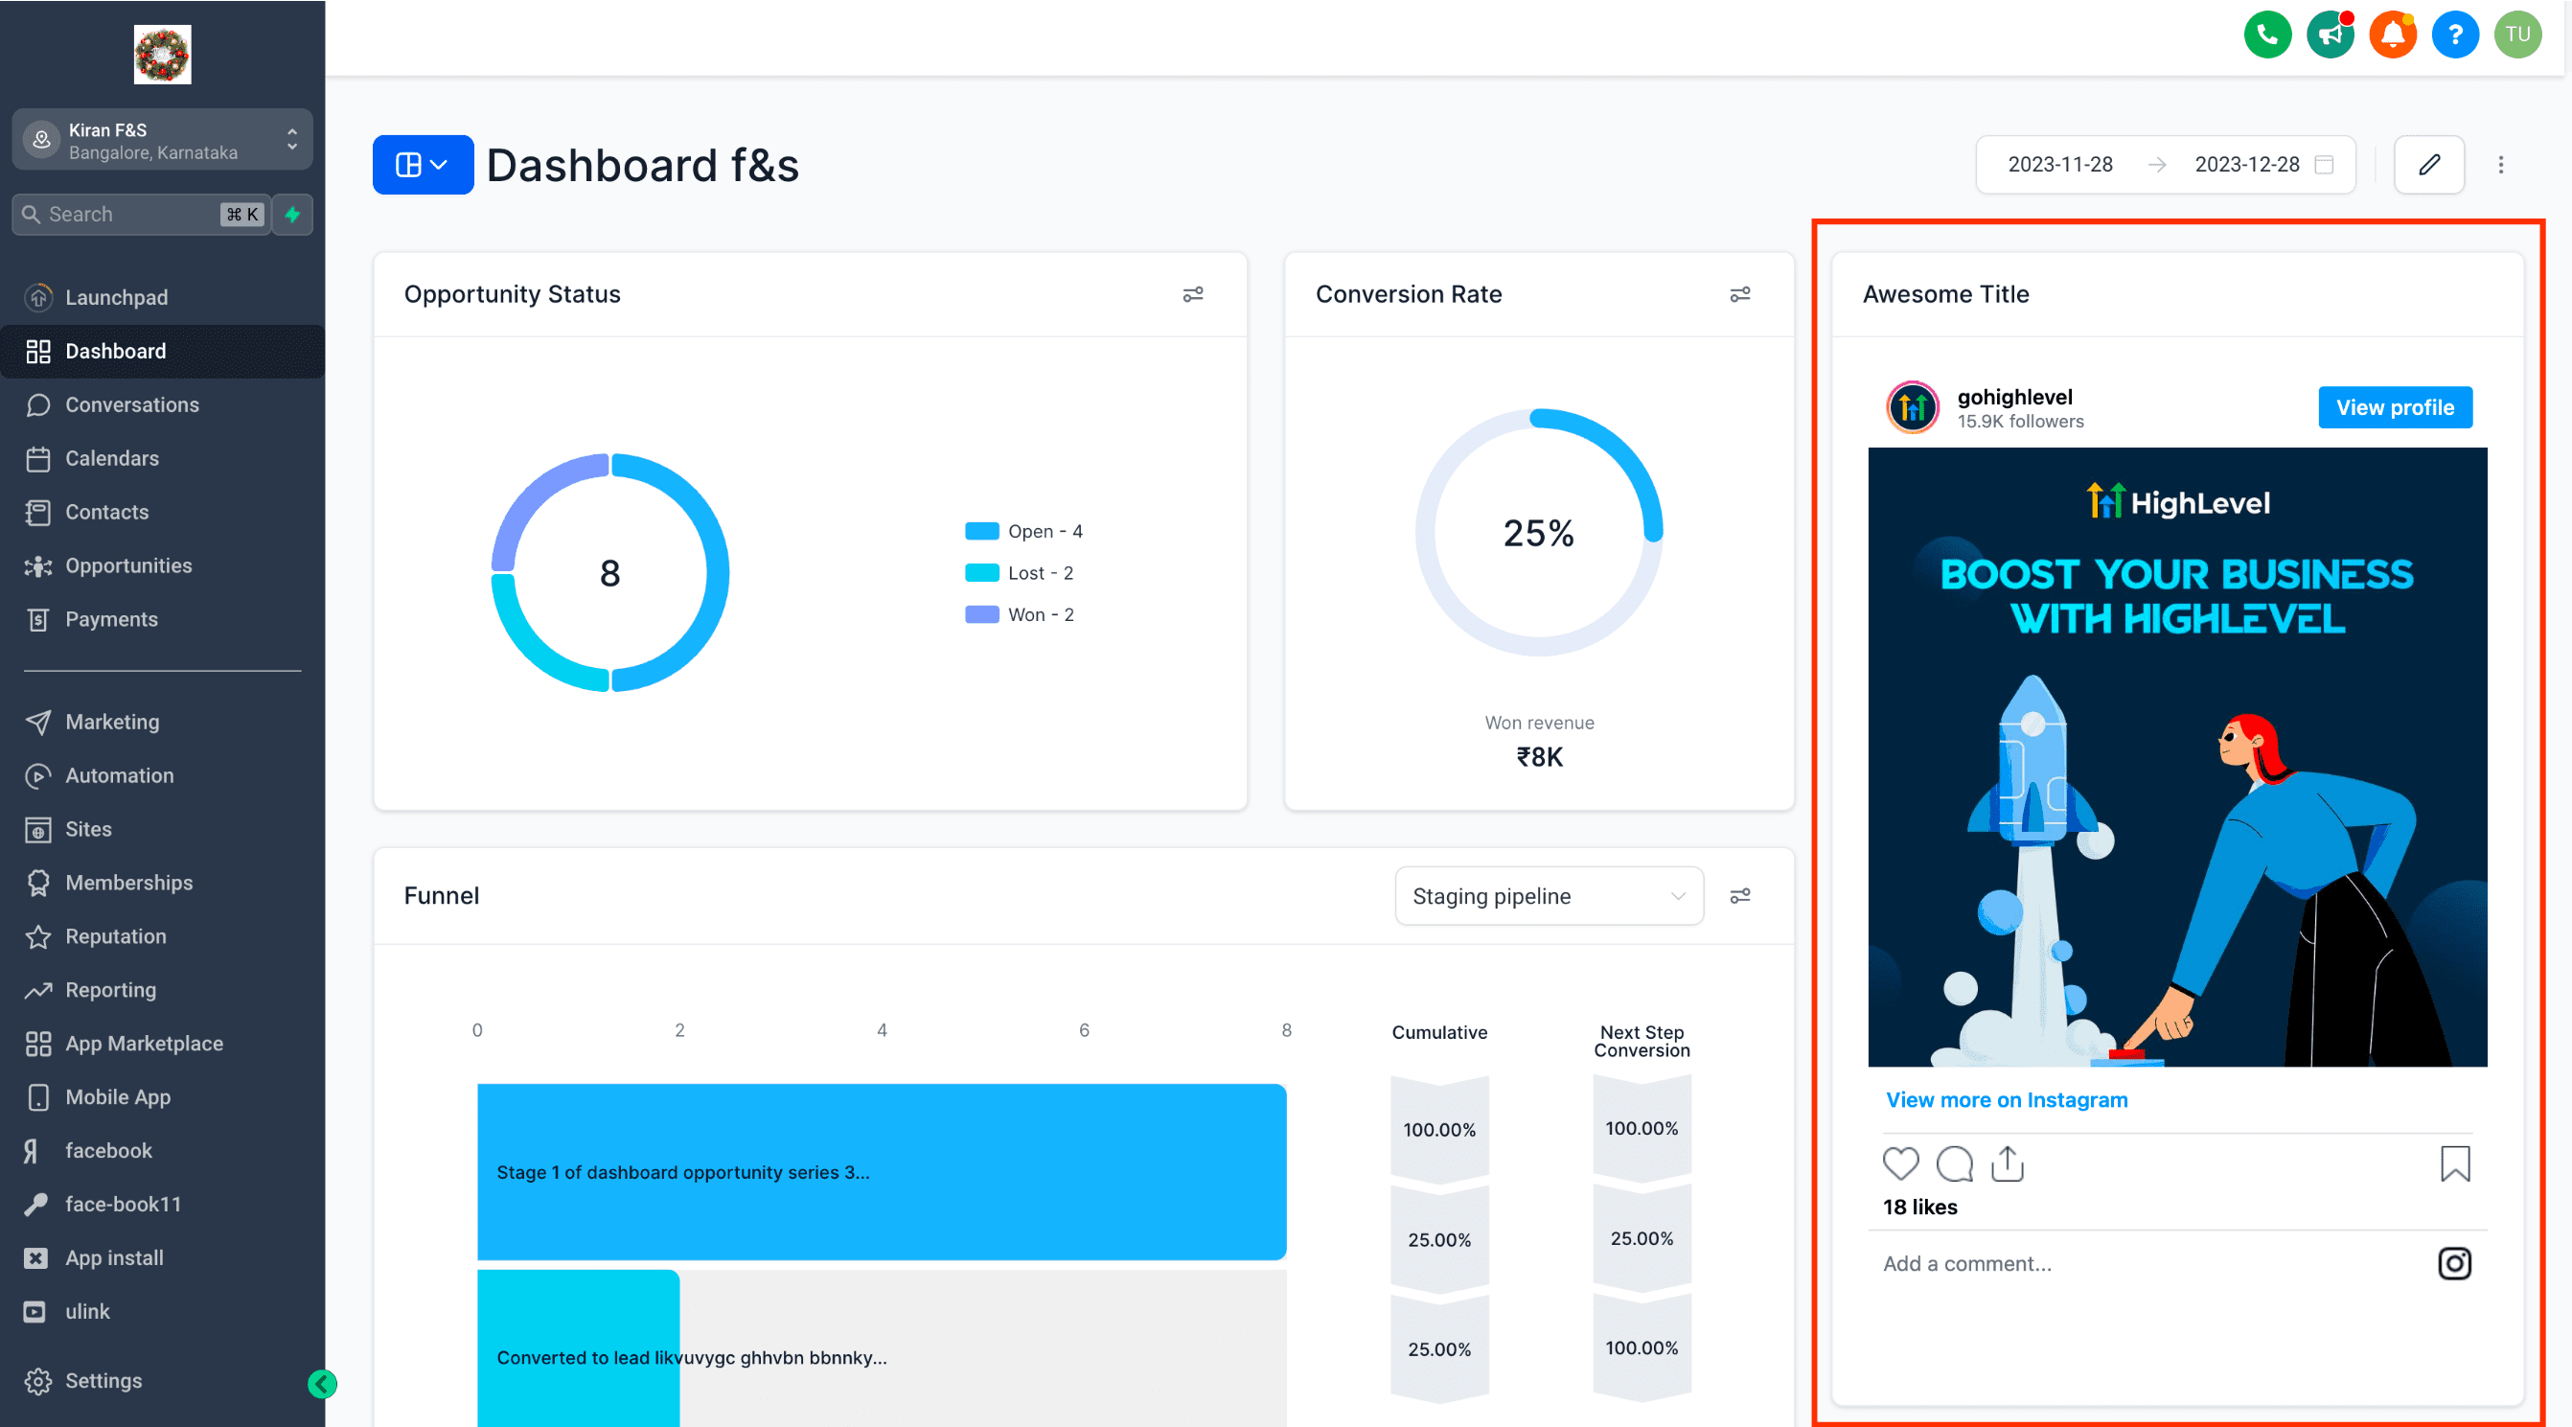Click the wreath account logo
Screen dimensions: 2572x1427
point(163,55)
